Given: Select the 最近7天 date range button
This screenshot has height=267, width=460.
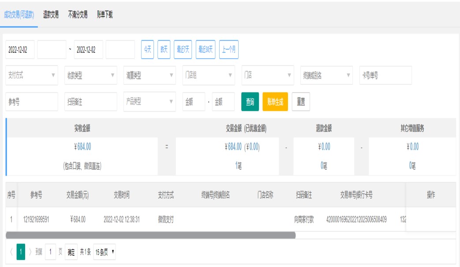Looking at the screenshot, I should click(x=183, y=49).
